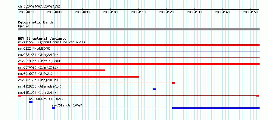268x120 pixels.
Task: Click the nsv4125696 gnomADStructuralVariants label
Action: (x=51, y=42)
